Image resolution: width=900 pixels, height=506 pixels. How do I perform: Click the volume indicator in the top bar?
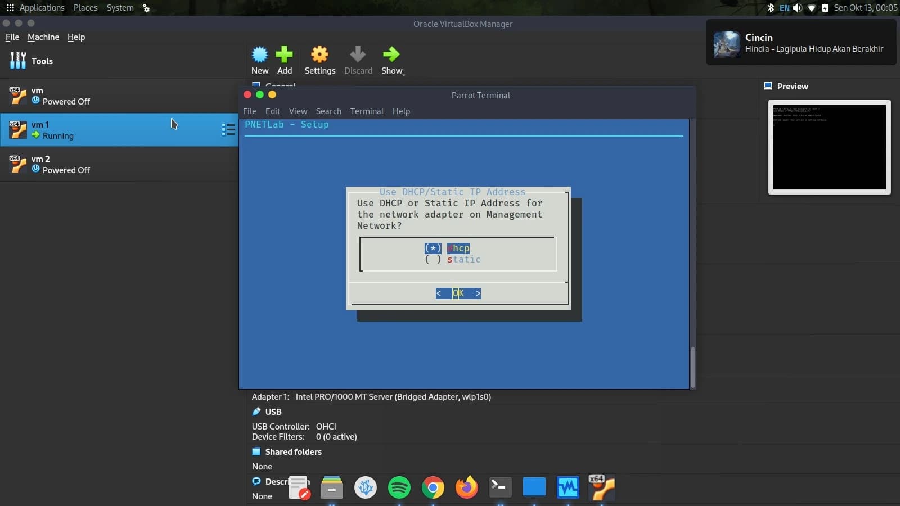pos(798,7)
